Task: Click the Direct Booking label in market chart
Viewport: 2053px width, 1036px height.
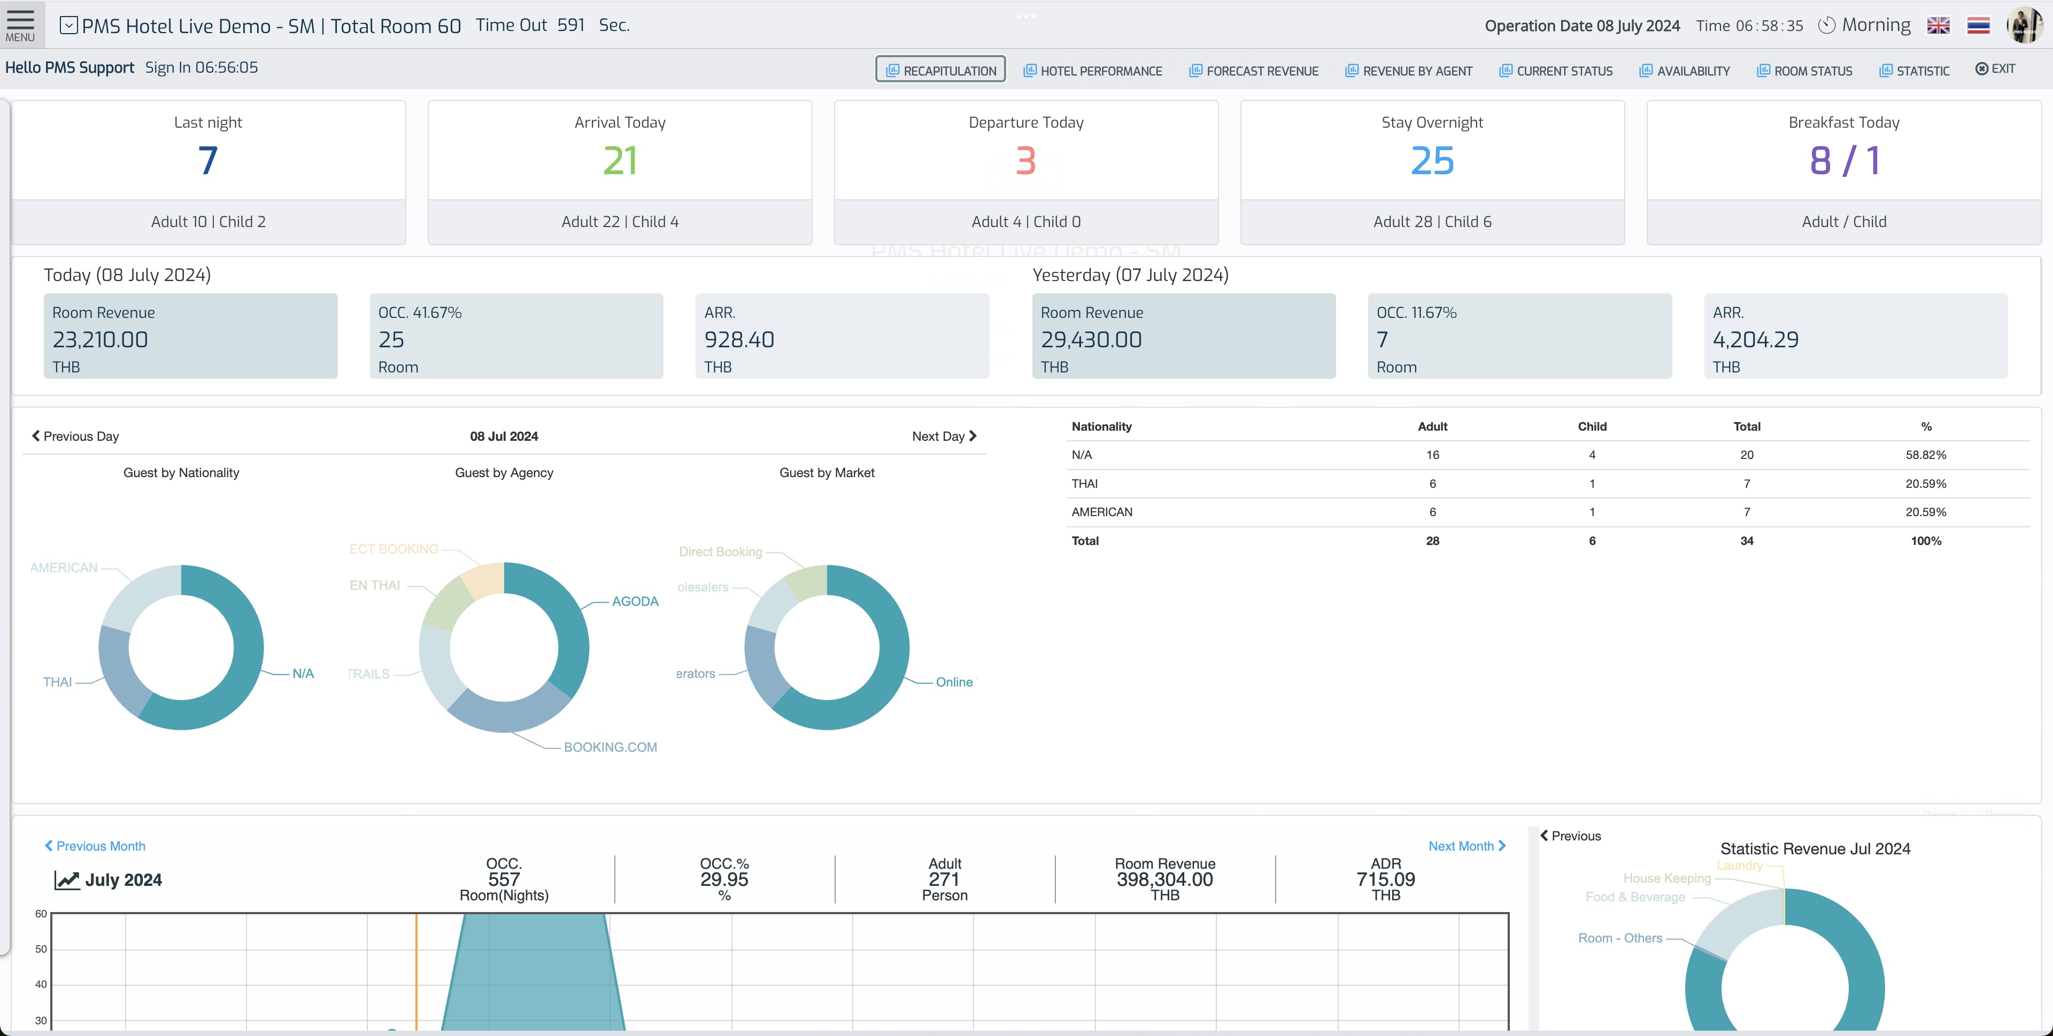Action: [721, 552]
